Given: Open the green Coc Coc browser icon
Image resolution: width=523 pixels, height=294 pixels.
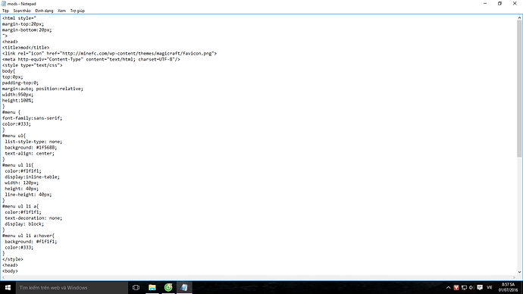Looking at the screenshot, I should 168,287.
